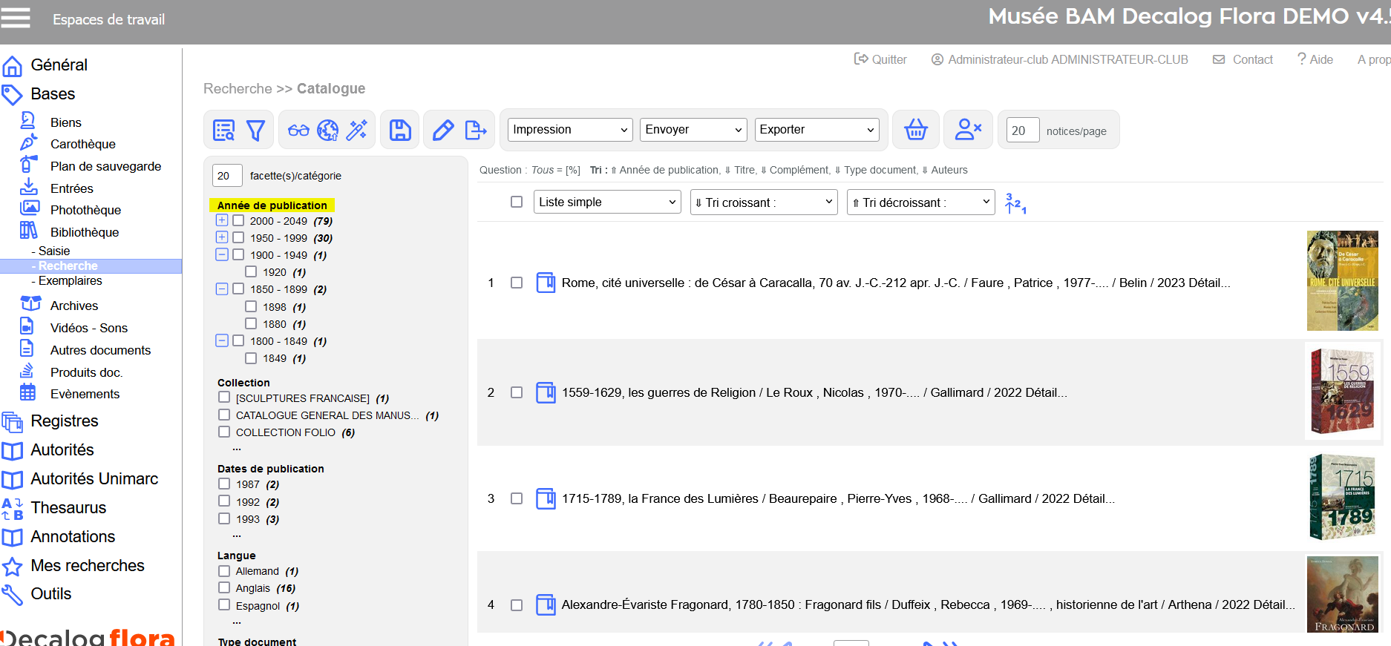Screen dimensions: 1391x646
Task: Click the save floppy disk icon
Action: 400,131
